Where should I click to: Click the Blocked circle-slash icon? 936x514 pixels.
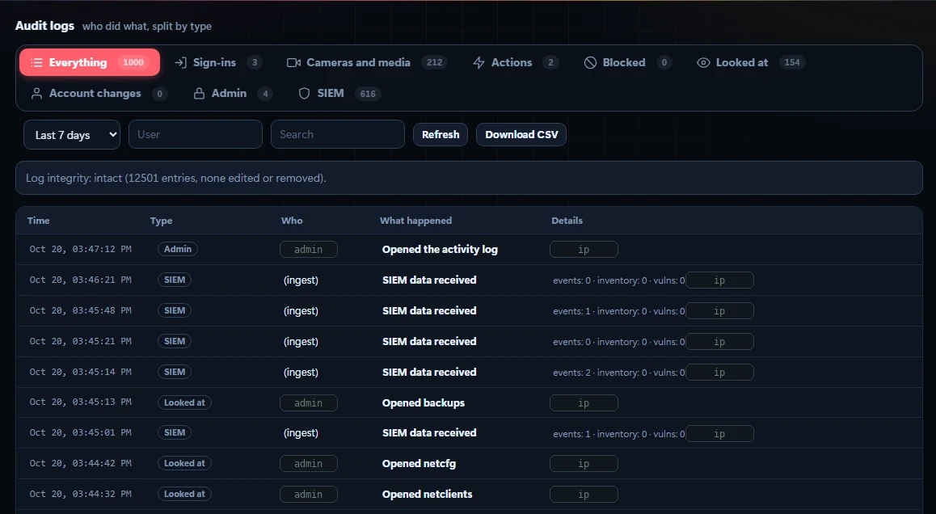[x=590, y=63]
